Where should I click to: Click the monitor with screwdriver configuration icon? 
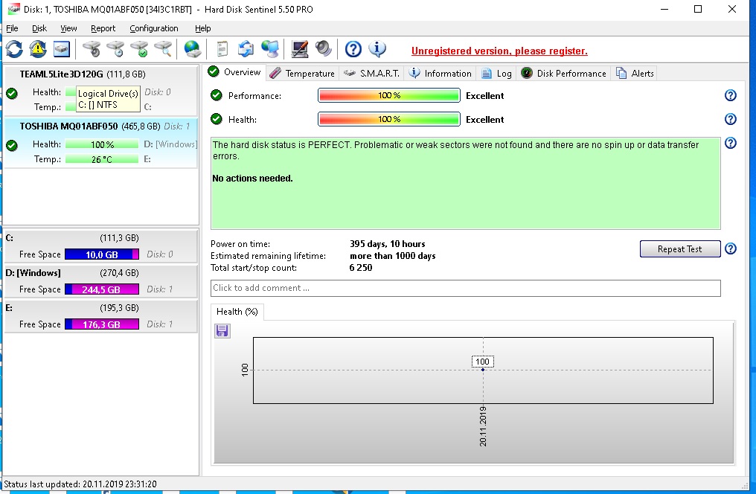(x=299, y=48)
